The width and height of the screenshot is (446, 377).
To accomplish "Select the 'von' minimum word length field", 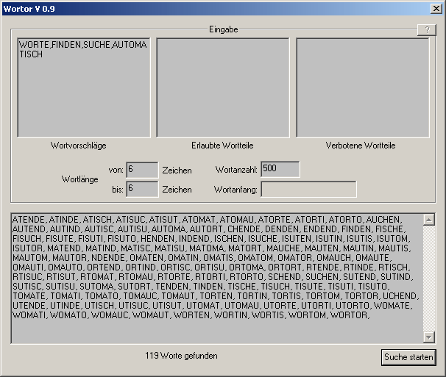I will click(141, 170).
